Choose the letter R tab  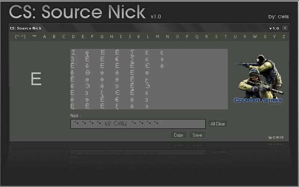207,37
